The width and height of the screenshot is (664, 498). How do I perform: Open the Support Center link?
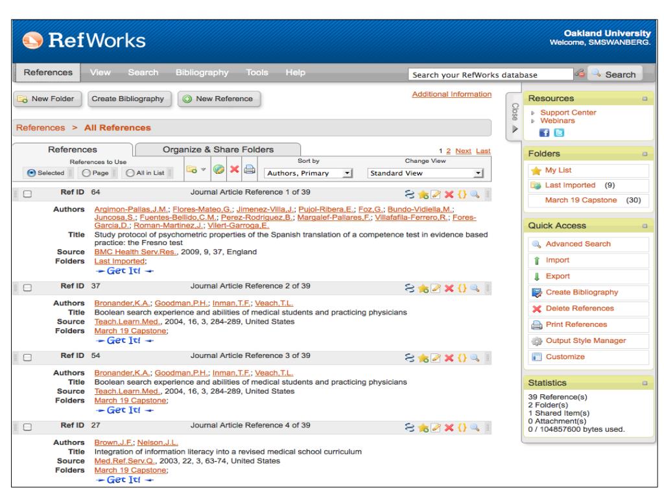[x=568, y=112]
